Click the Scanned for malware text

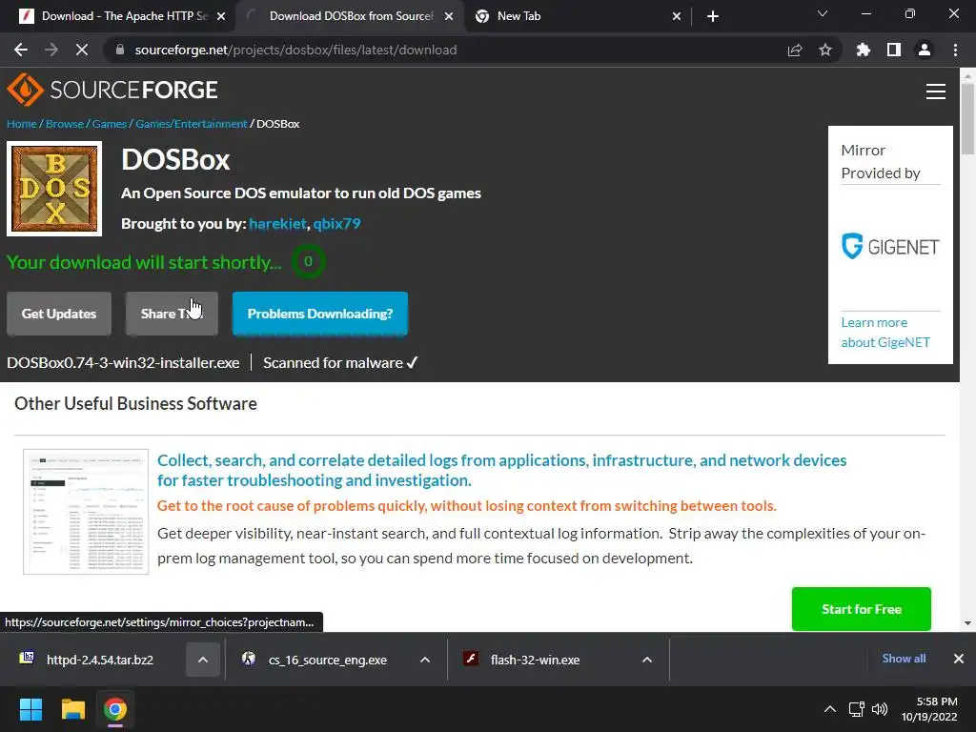point(340,363)
